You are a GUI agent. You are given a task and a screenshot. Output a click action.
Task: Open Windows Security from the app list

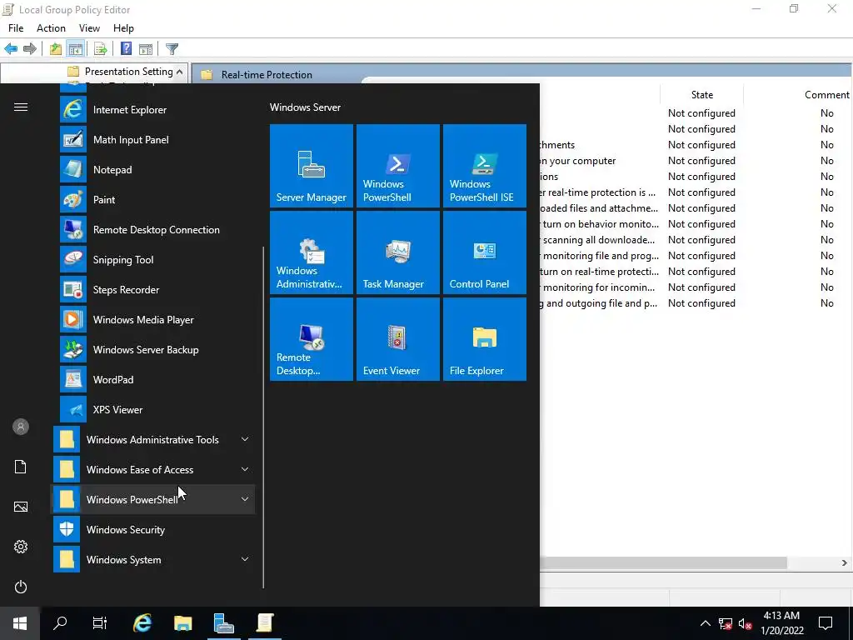(153, 529)
